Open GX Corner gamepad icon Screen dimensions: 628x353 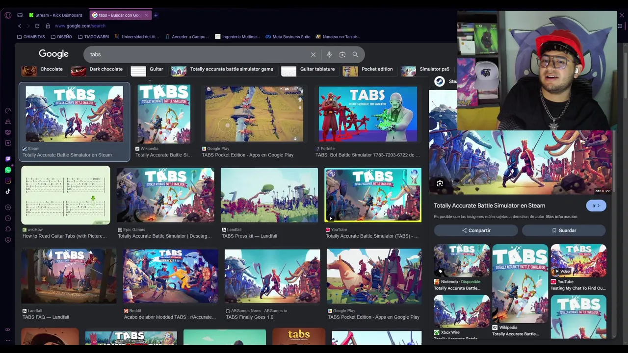point(20,15)
